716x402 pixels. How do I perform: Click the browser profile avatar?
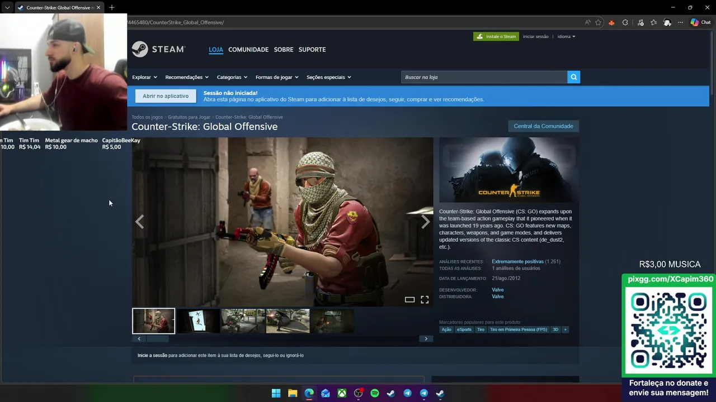(667, 22)
